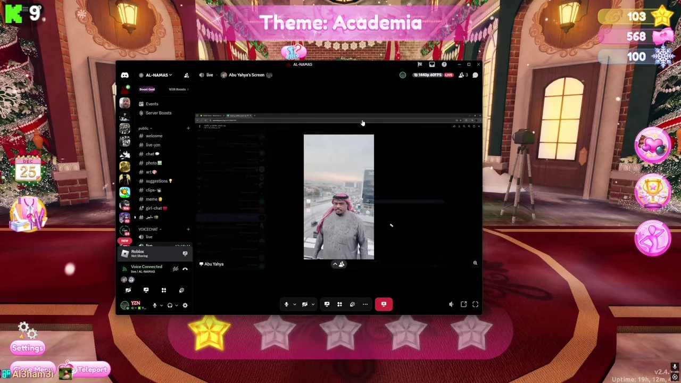Join the first live voice channel
Image resolution: width=681 pixels, height=383 pixels.
coord(163,237)
